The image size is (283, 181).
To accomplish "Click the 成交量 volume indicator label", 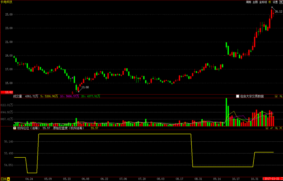I will [18, 96].
